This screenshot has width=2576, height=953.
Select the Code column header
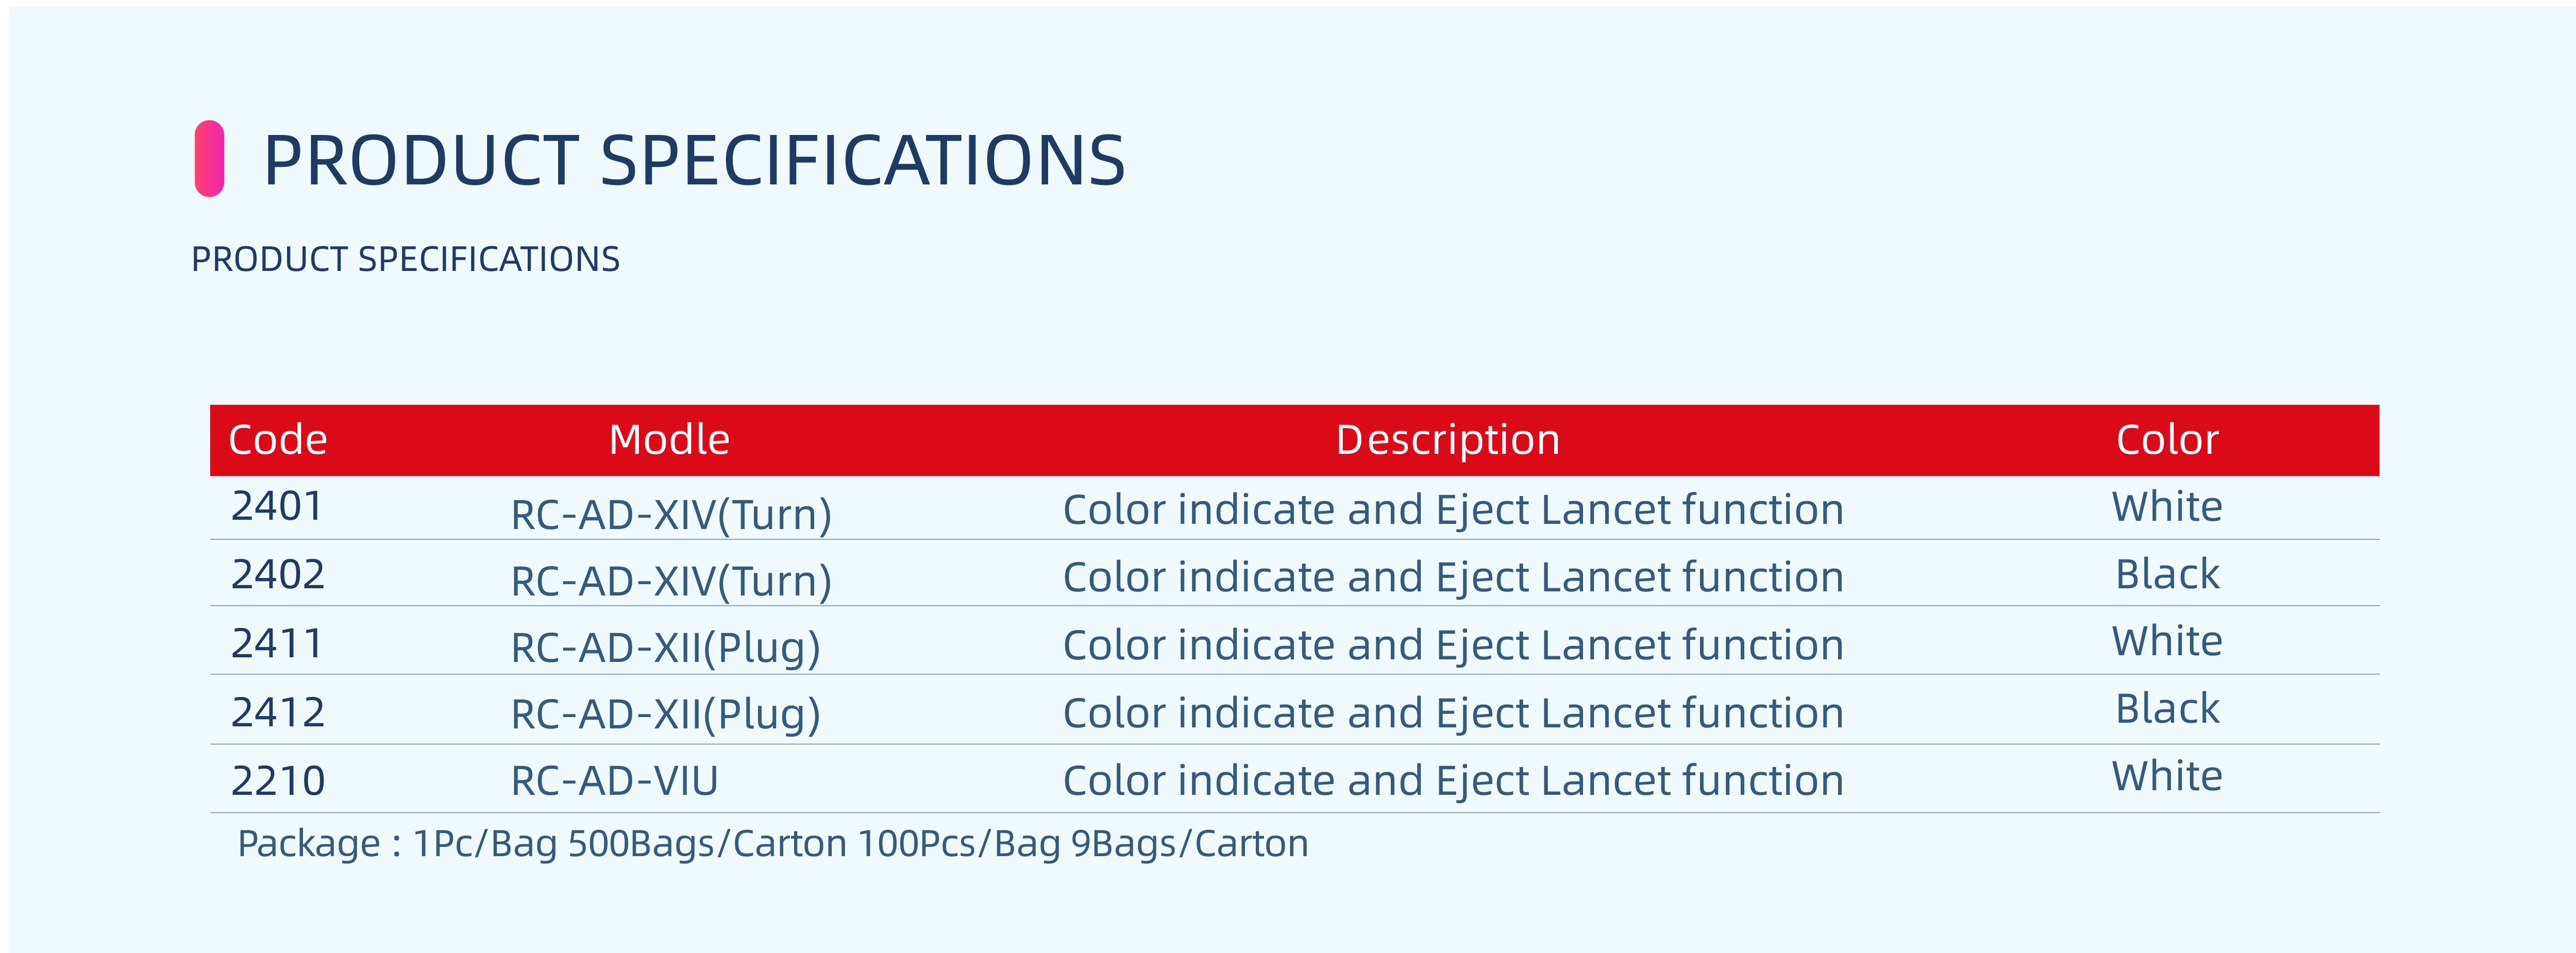click(x=278, y=440)
